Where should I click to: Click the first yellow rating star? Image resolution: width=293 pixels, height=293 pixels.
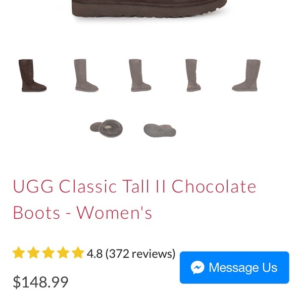[x=19, y=253]
